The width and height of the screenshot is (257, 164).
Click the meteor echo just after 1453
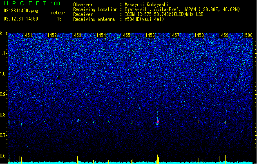(x=78, y=121)
